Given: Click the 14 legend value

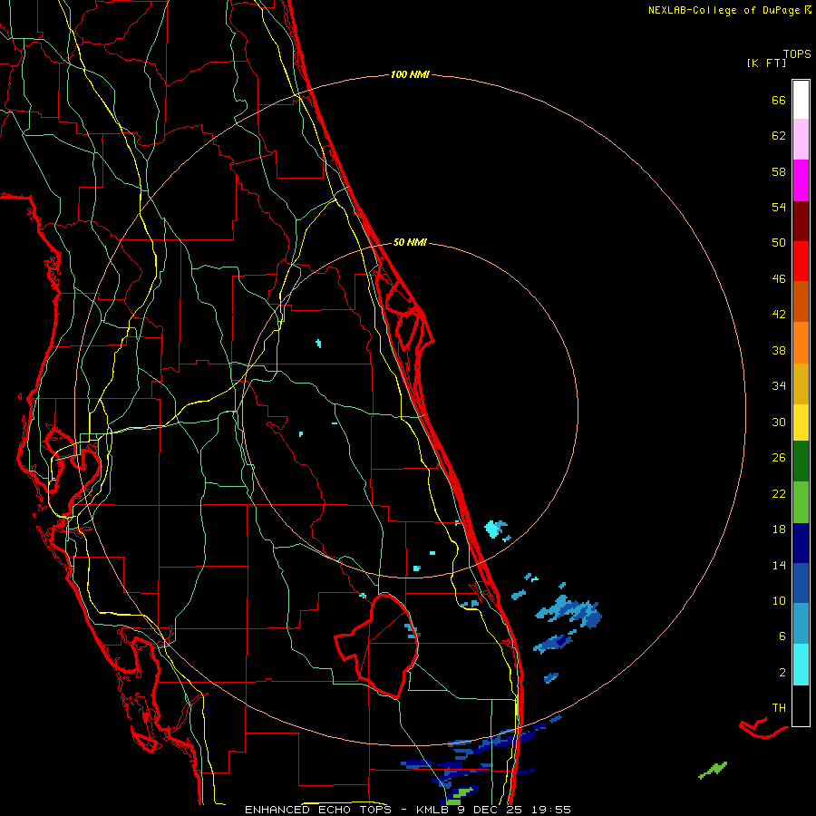Looking at the screenshot, I should 779,565.
